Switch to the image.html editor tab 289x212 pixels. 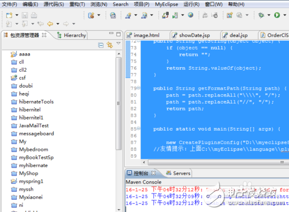[143, 35]
